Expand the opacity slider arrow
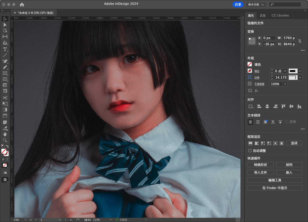Image resolution: width=308 pixels, height=222 pixels. (285, 84)
